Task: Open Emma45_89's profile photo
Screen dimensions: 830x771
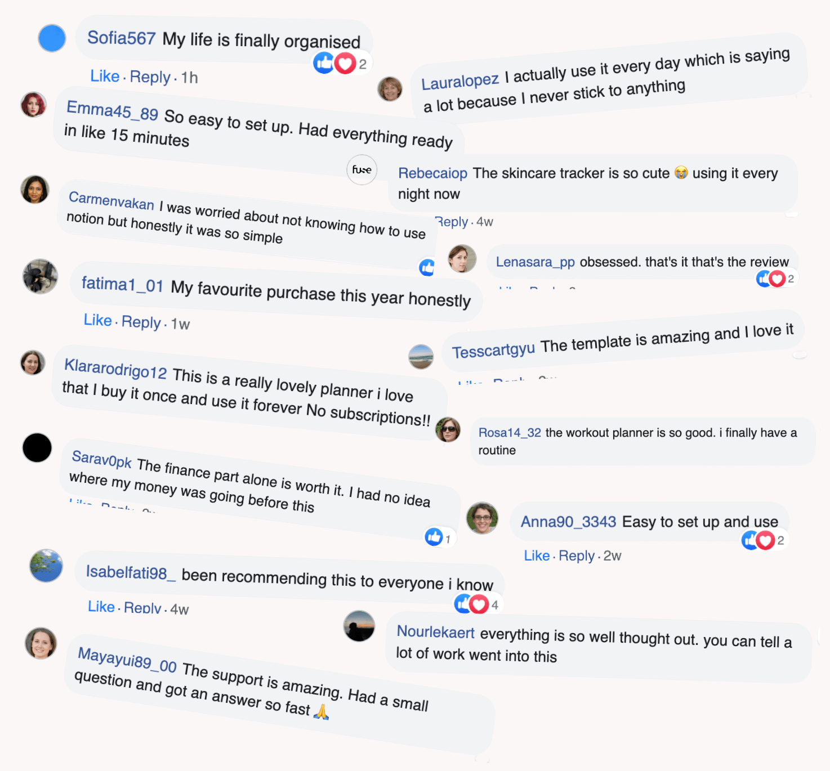Action: pos(34,105)
